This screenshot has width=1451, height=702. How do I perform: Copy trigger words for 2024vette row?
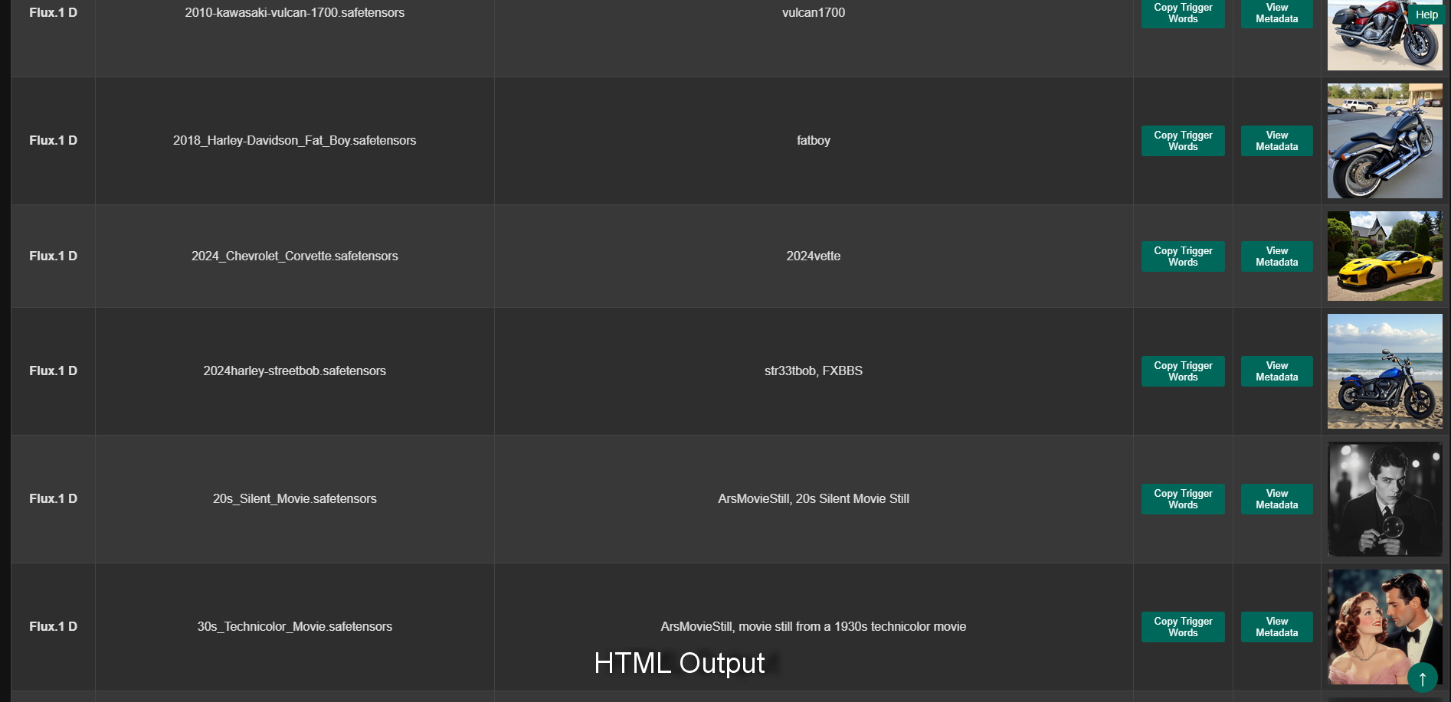pos(1183,256)
